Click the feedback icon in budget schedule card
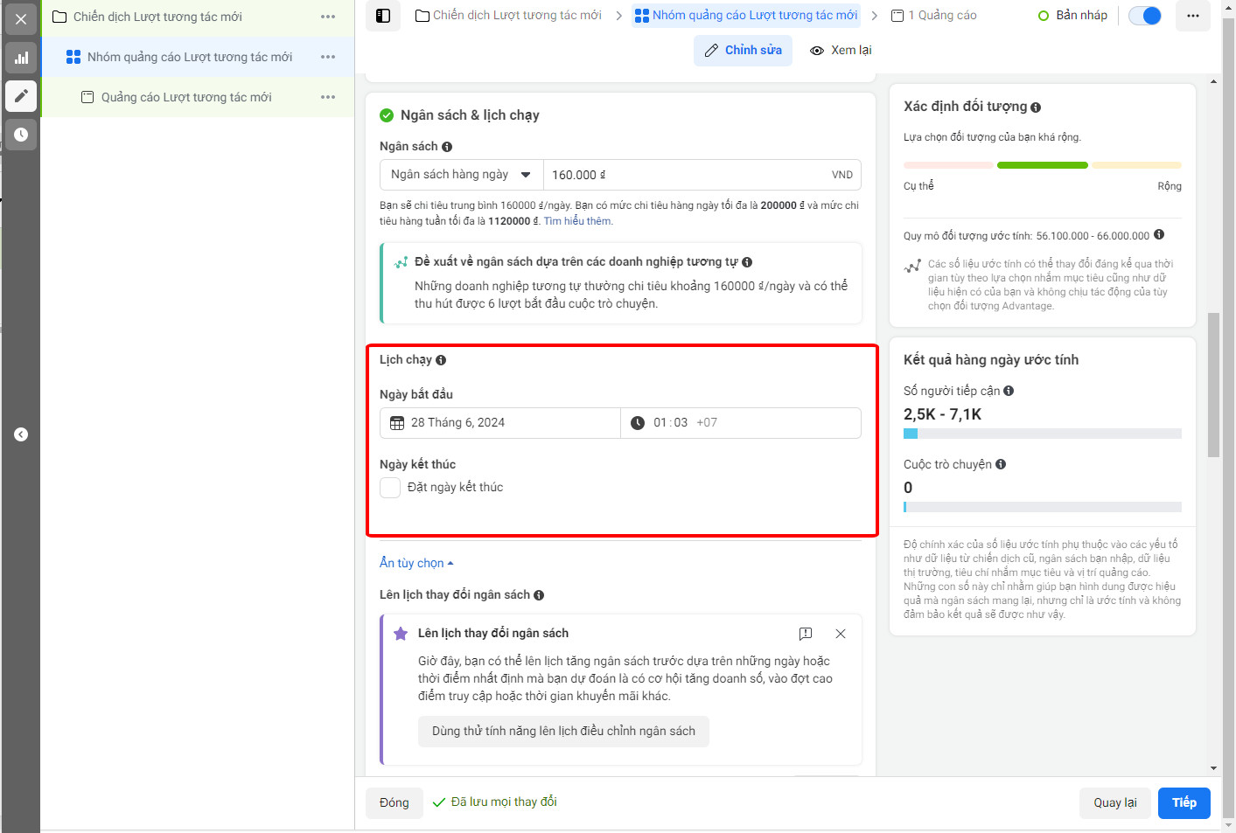1236x833 pixels. tap(806, 634)
